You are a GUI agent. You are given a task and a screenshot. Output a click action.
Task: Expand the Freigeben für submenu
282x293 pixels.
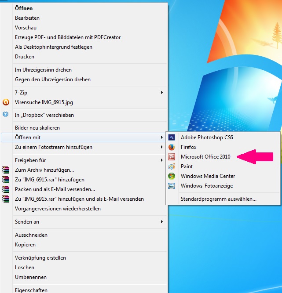click(x=161, y=160)
